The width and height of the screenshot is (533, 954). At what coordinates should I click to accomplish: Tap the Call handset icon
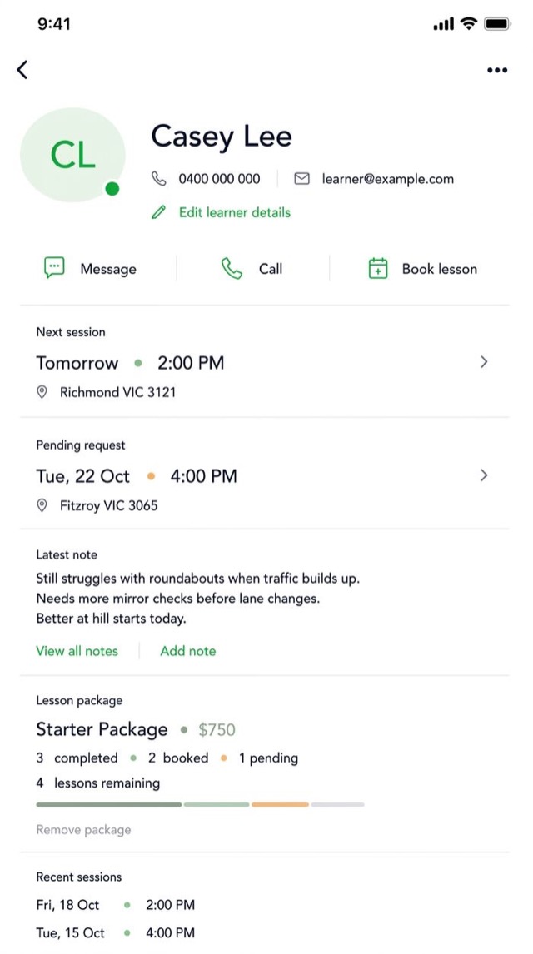232,268
